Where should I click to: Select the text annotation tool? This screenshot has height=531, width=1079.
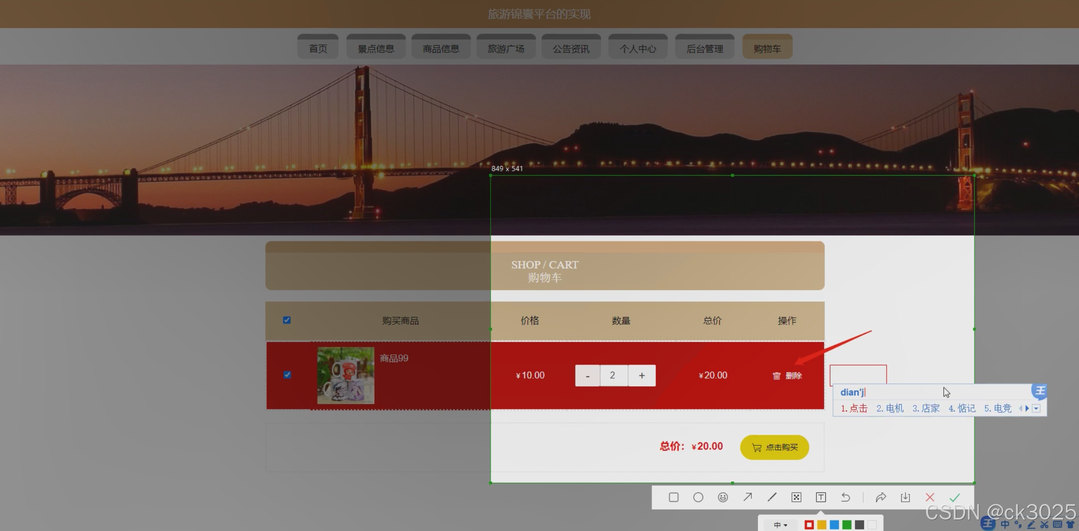tap(821, 498)
